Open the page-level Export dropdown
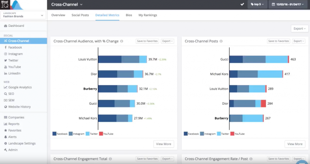This screenshot has height=164, width=310. pyautogui.click(x=299, y=29)
